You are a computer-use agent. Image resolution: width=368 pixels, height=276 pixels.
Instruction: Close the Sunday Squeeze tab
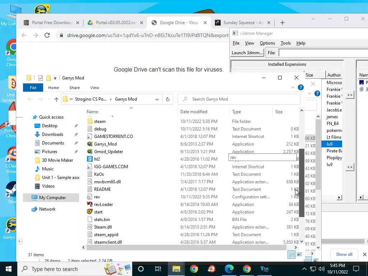269,23
